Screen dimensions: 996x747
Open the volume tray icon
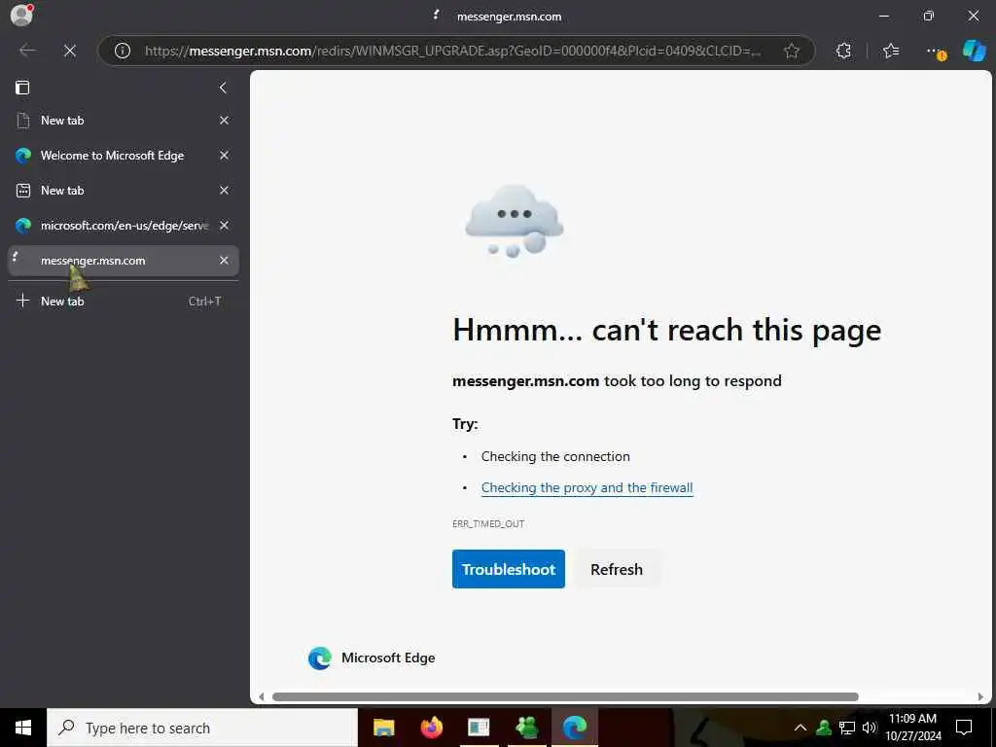coord(870,728)
